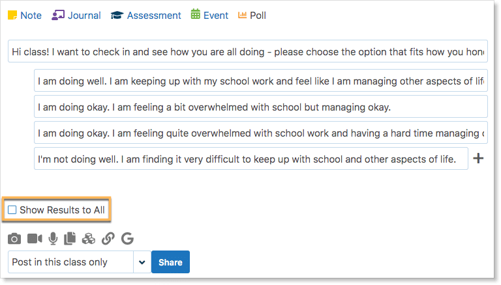Click the video camera attachment icon
The image size is (501, 285).
pos(34,239)
